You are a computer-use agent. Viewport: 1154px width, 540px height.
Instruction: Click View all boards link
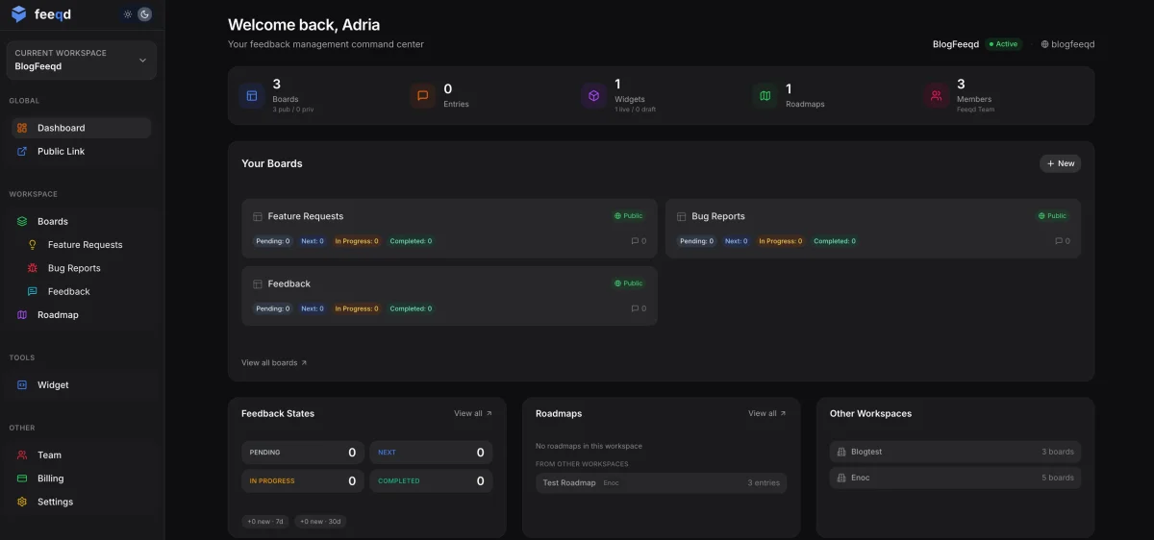click(x=274, y=363)
